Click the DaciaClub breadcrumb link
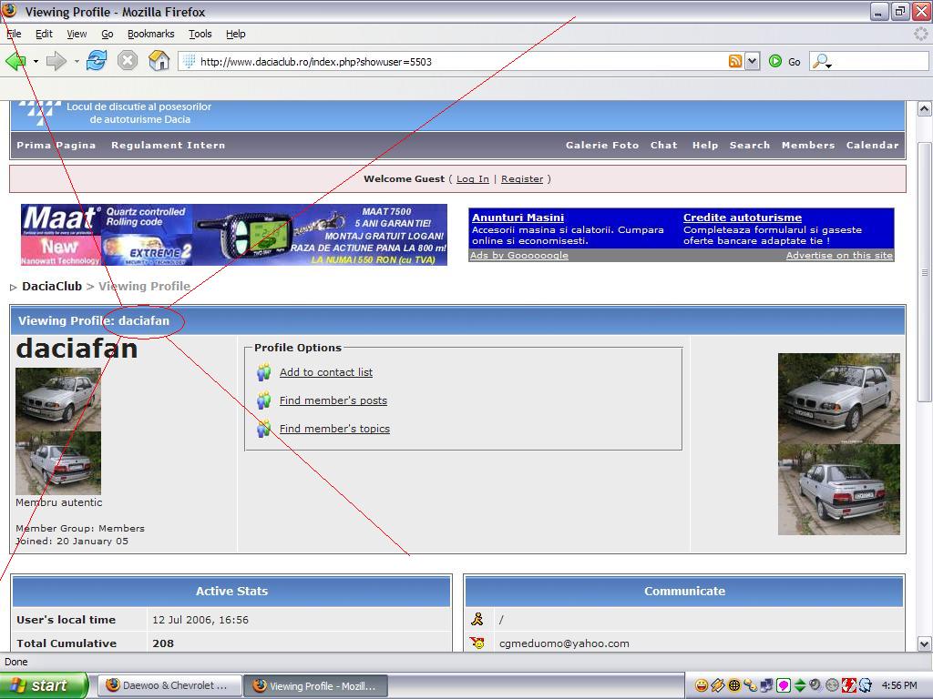The height and width of the screenshot is (699, 933). click(52, 287)
